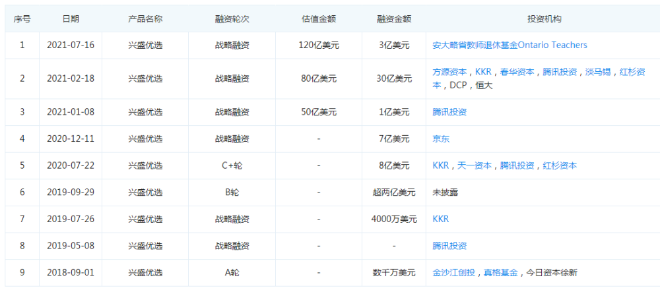Select the date 2021-07-16
660x292 pixels.
pos(71,45)
